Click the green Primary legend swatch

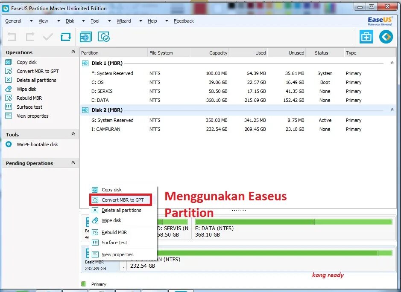coord(84,284)
